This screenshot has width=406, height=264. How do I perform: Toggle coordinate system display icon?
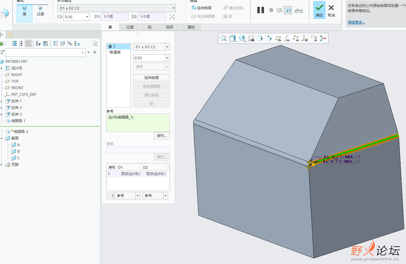pos(305,38)
